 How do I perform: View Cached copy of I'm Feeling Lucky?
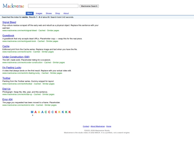tap(45, 73)
